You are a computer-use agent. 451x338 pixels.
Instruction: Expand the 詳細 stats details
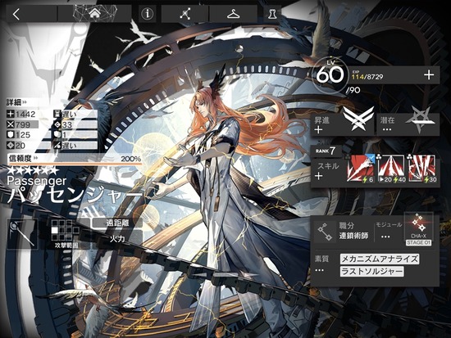[16, 102]
